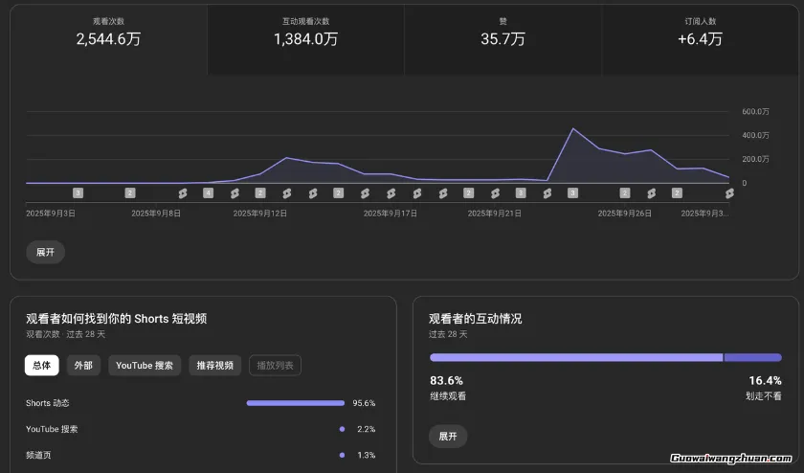Click the Shorts marker directly left of the "4" badge

pos(183,193)
